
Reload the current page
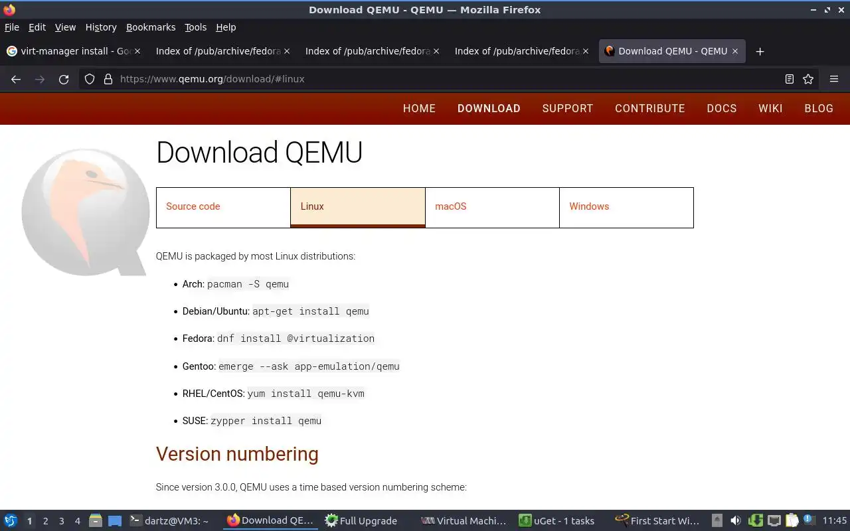click(x=64, y=79)
